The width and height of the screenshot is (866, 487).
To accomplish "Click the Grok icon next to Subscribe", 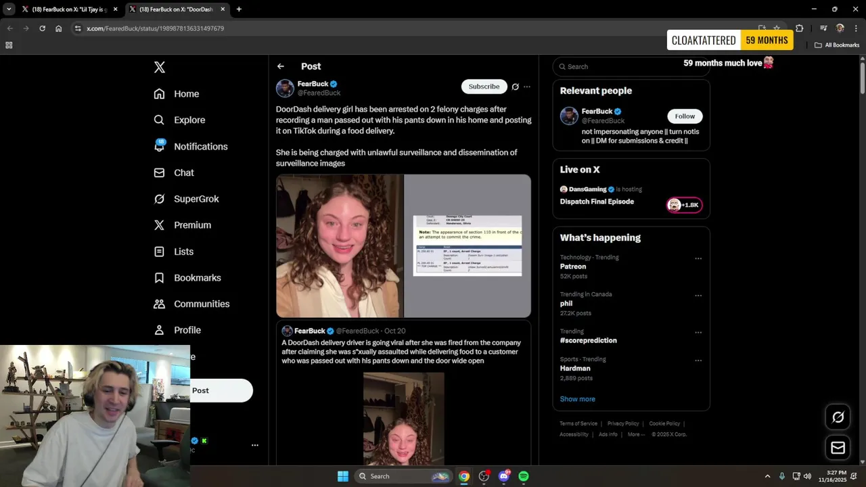I will click(516, 87).
